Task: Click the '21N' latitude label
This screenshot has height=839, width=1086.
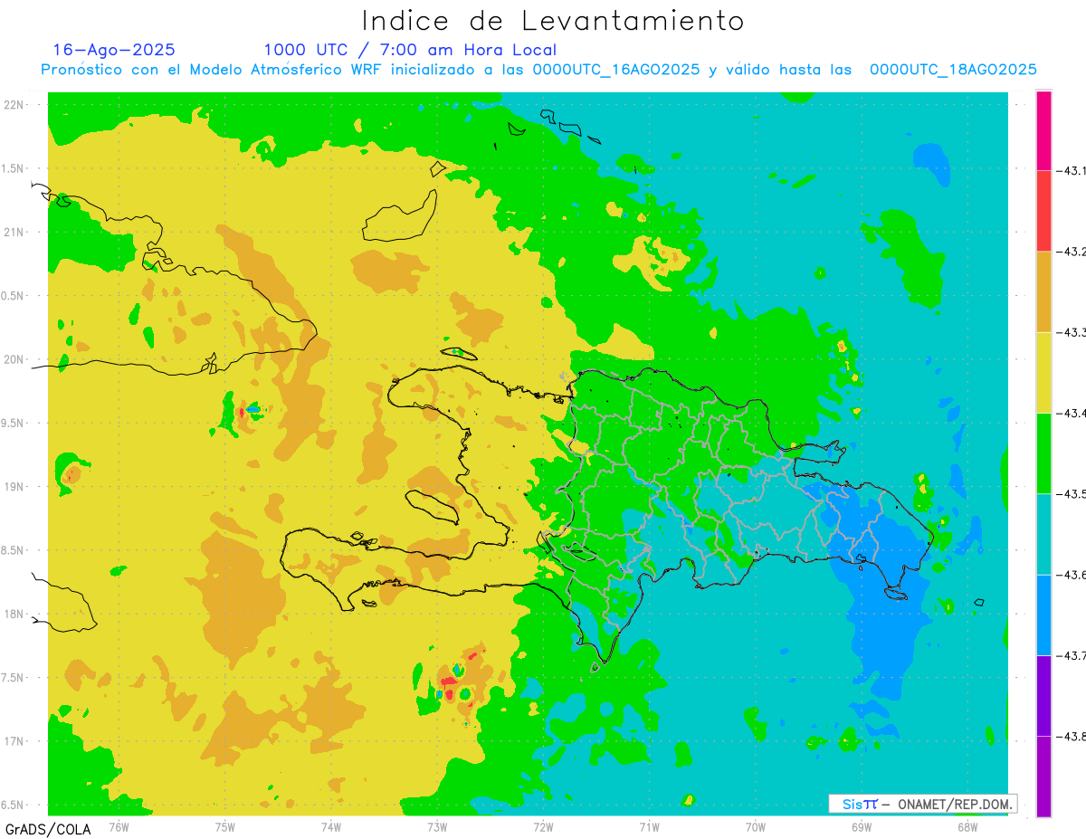Action: point(14,232)
